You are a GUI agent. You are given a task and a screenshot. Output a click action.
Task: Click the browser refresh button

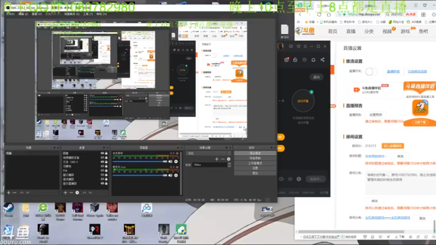click(319, 15)
